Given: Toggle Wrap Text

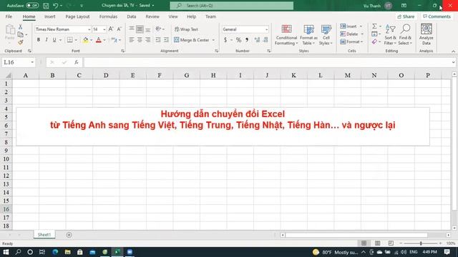Looking at the screenshot, I should pos(186,29).
